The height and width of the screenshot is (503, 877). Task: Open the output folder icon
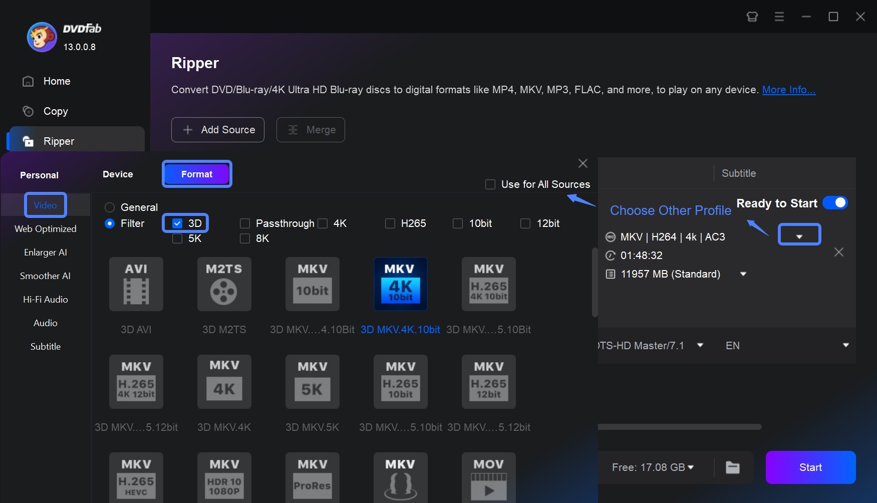[733, 467]
